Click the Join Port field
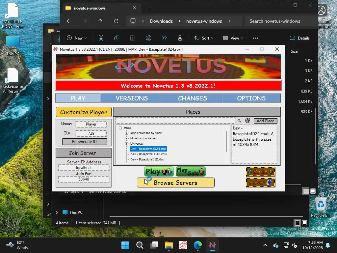 pos(84,179)
